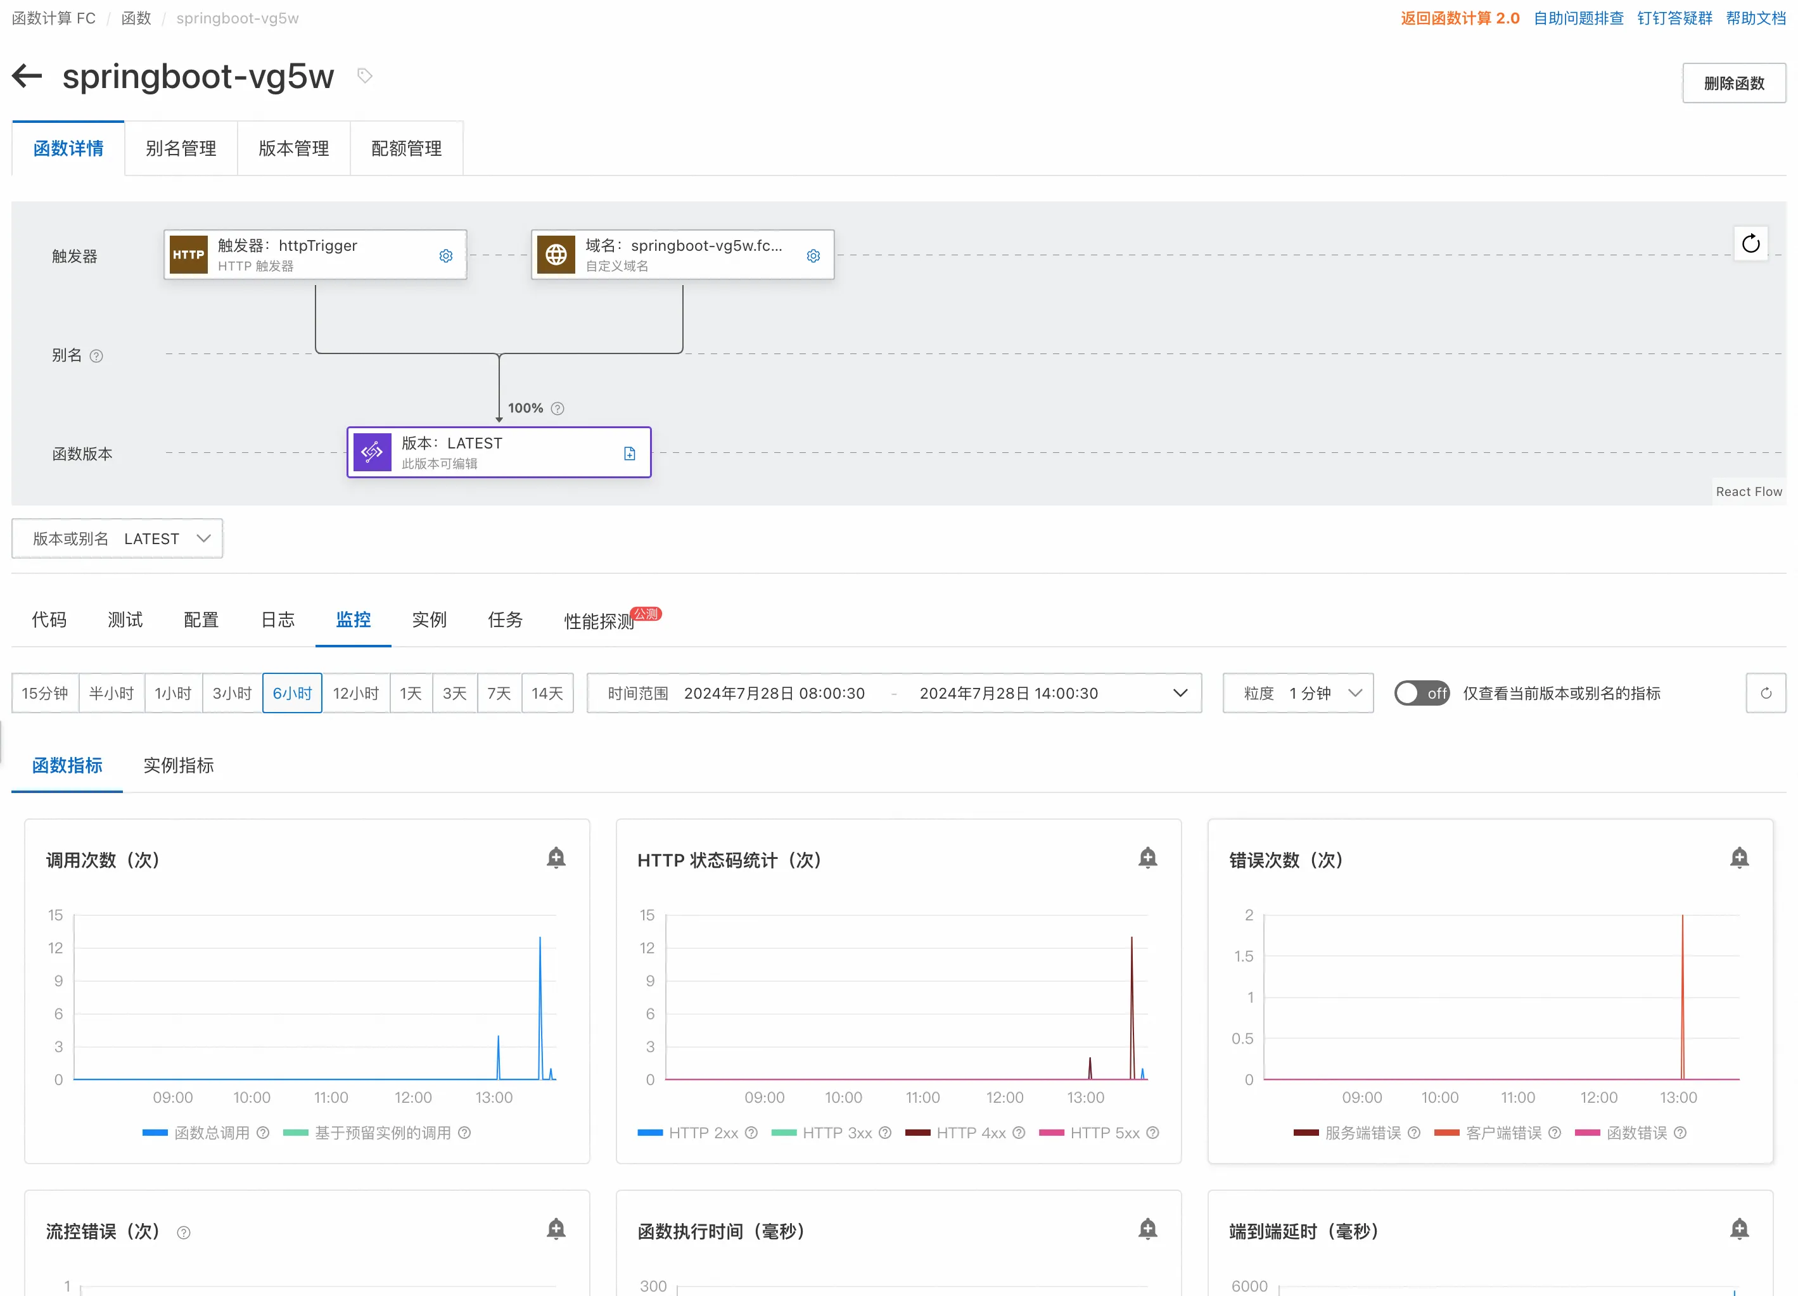This screenshot has width=1798, height=1296.
Task: Toggle 客户端错误 legend series
Action: click(1488, 1133)
